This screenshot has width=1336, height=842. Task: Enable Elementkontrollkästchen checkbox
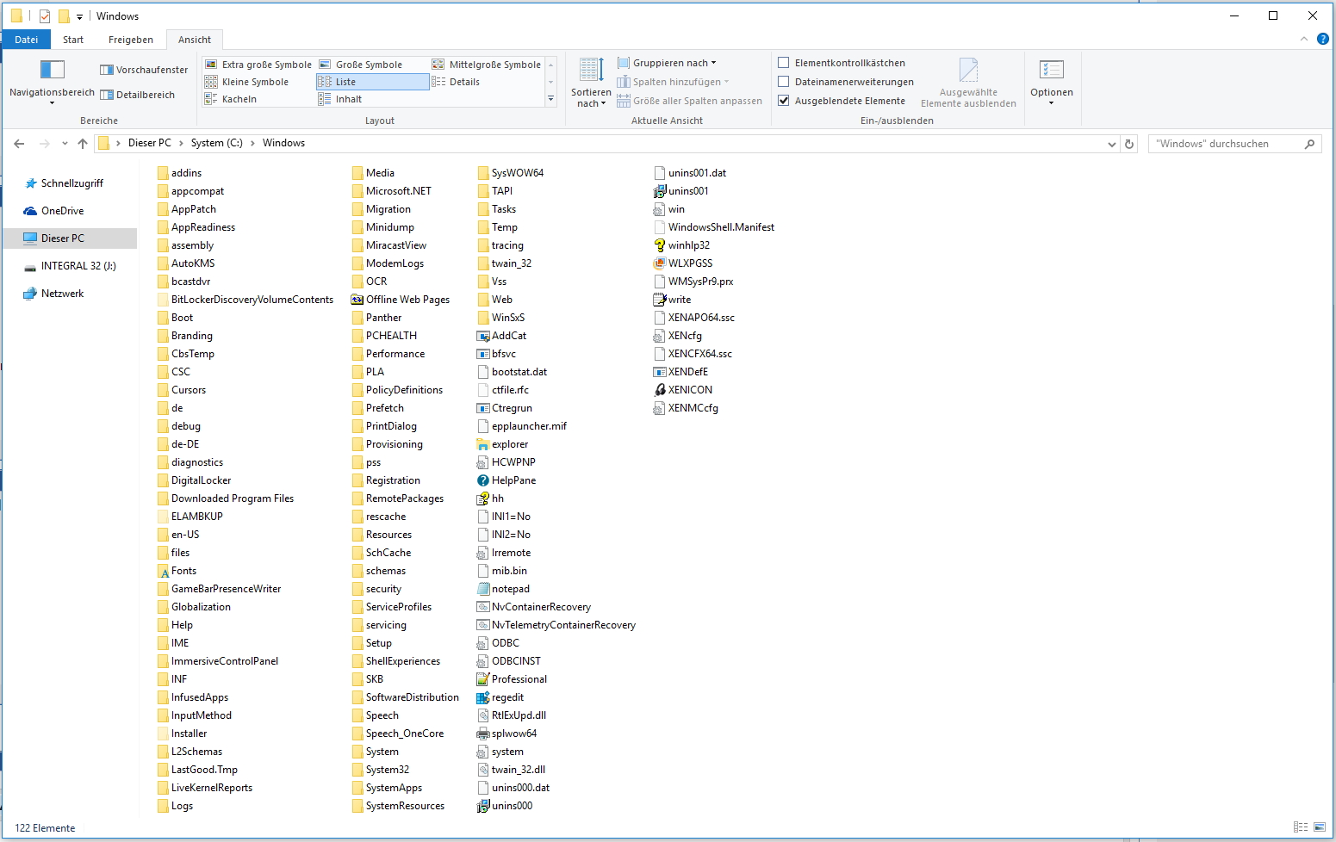[x=784, y=63]
